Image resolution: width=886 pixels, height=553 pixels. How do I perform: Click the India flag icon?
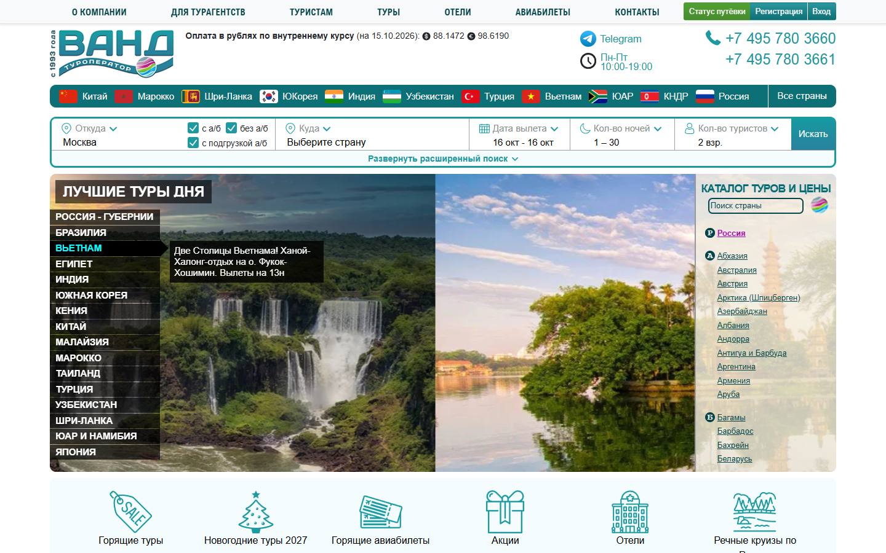[334, 96]
